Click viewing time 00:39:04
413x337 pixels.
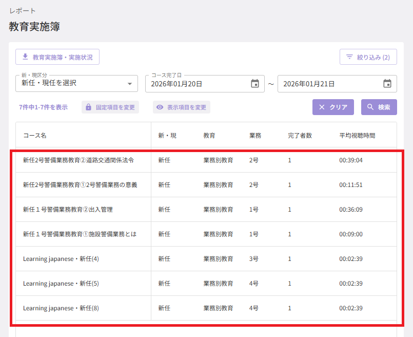(x=351, y=160)
